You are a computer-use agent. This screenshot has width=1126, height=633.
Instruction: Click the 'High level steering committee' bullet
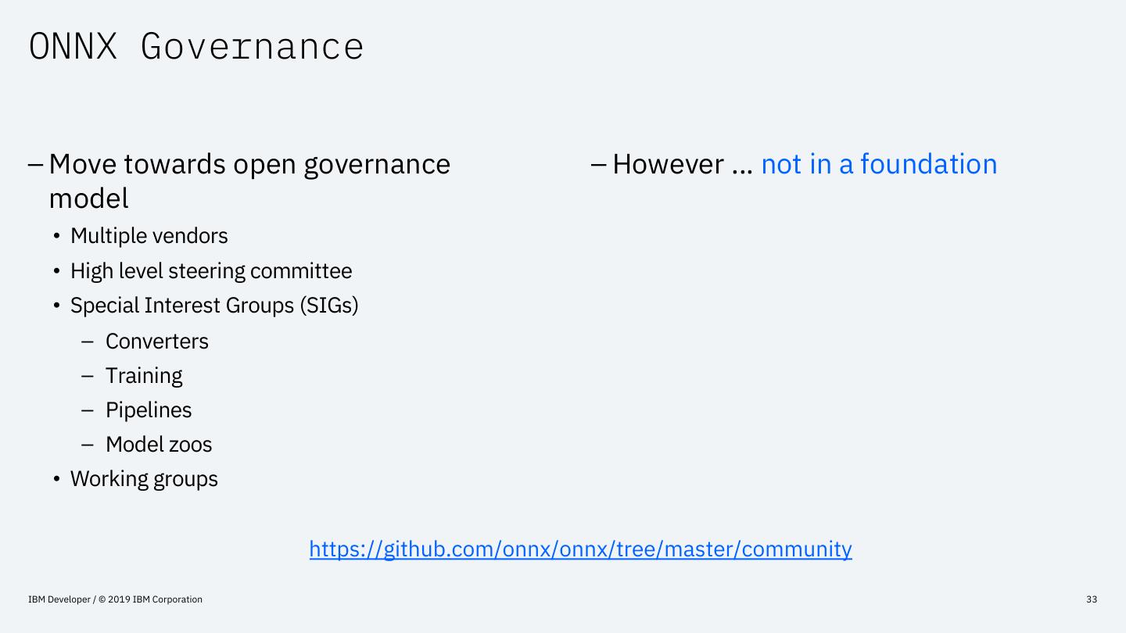211,271
